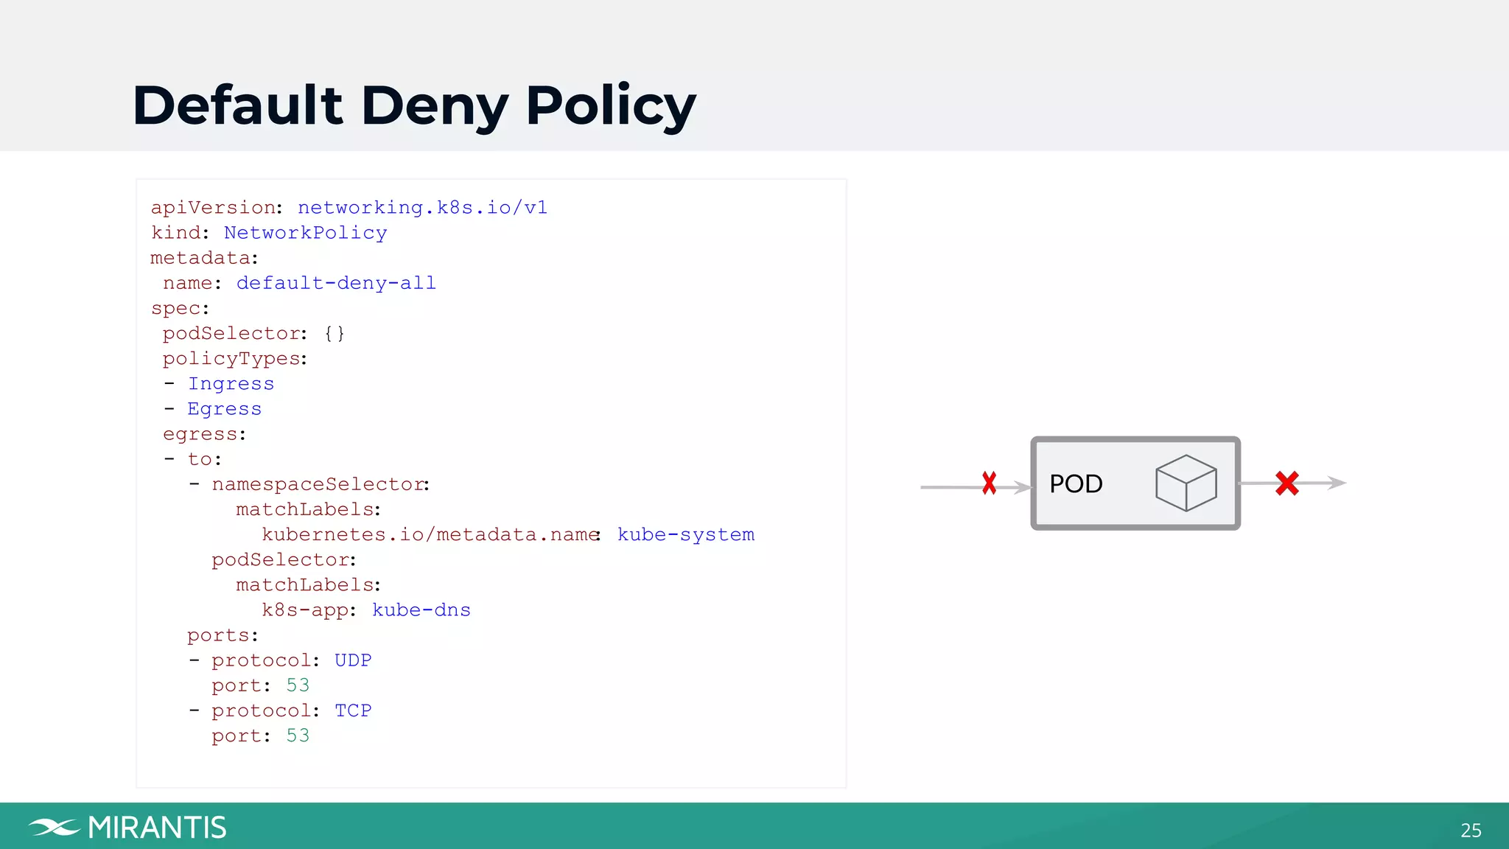Click the namespaceSelector: key
Viewport: 1509px width, 849px height.
coord(321,485)
